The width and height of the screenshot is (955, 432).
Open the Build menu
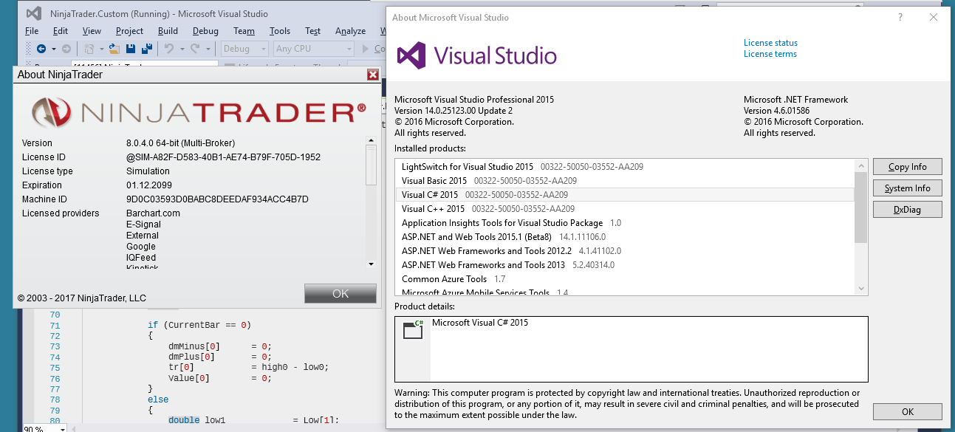(168, 31)
